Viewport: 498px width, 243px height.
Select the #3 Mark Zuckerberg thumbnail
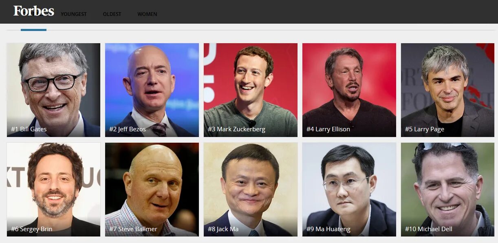coord(251,90)
